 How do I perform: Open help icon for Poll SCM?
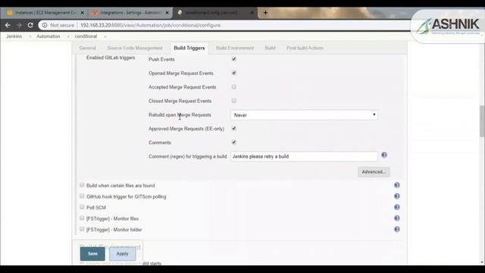pos(397,207)
